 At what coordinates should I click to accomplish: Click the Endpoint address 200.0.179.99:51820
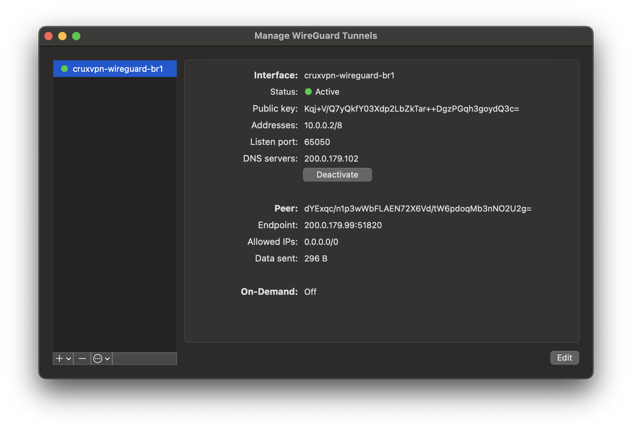pos(343,225)
